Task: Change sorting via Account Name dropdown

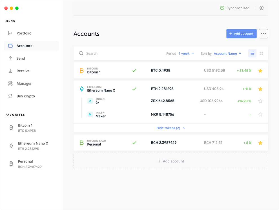Action: pyautogui.click(x=227, y=53)
